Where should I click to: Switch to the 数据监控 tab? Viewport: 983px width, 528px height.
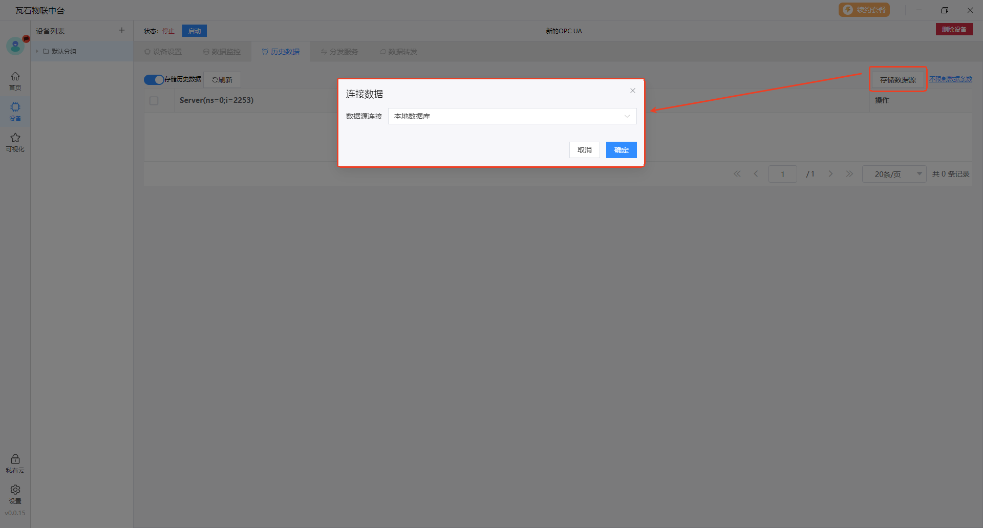pos(222,52)
